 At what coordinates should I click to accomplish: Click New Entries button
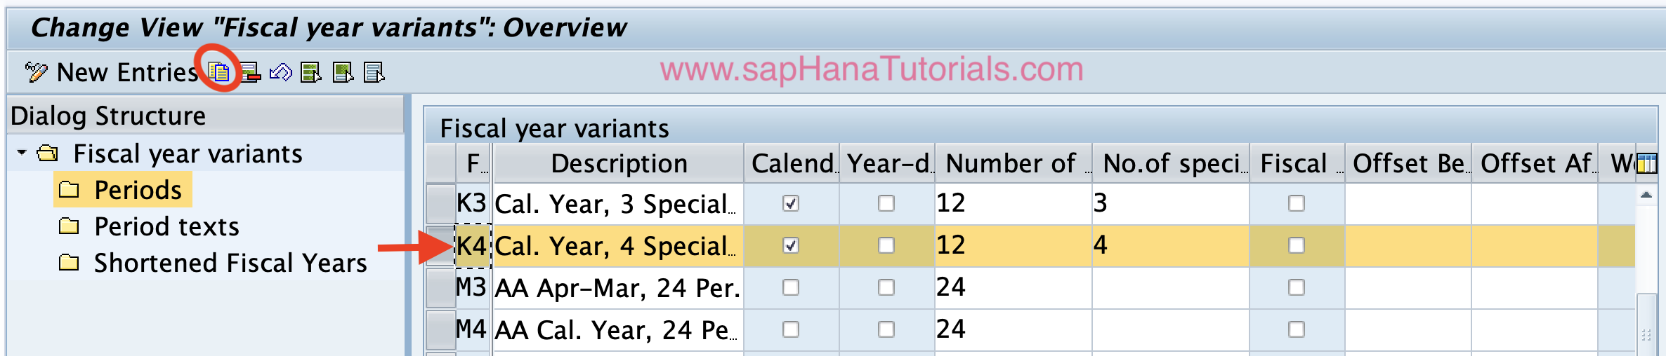pyautogui.click(x=113, y=72)
